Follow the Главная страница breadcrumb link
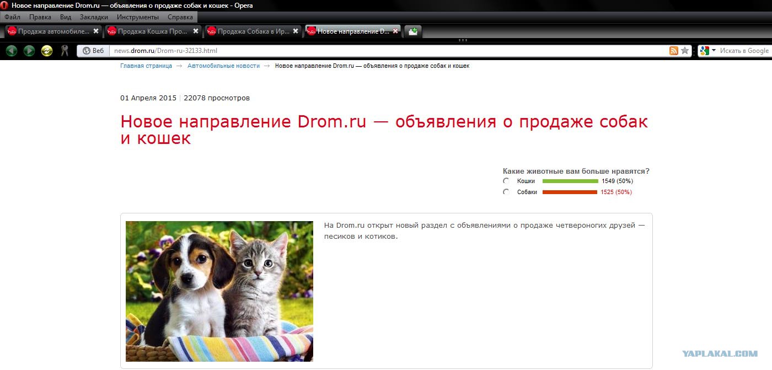This screenshot has width=772, height=370. (x=146, y=66)
